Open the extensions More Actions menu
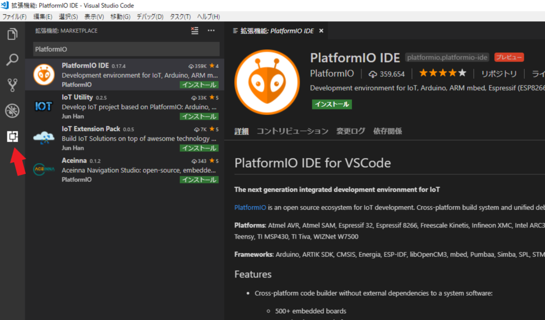Screen dimensions: 545x320 pyautogui.click(x=211, y=31)
